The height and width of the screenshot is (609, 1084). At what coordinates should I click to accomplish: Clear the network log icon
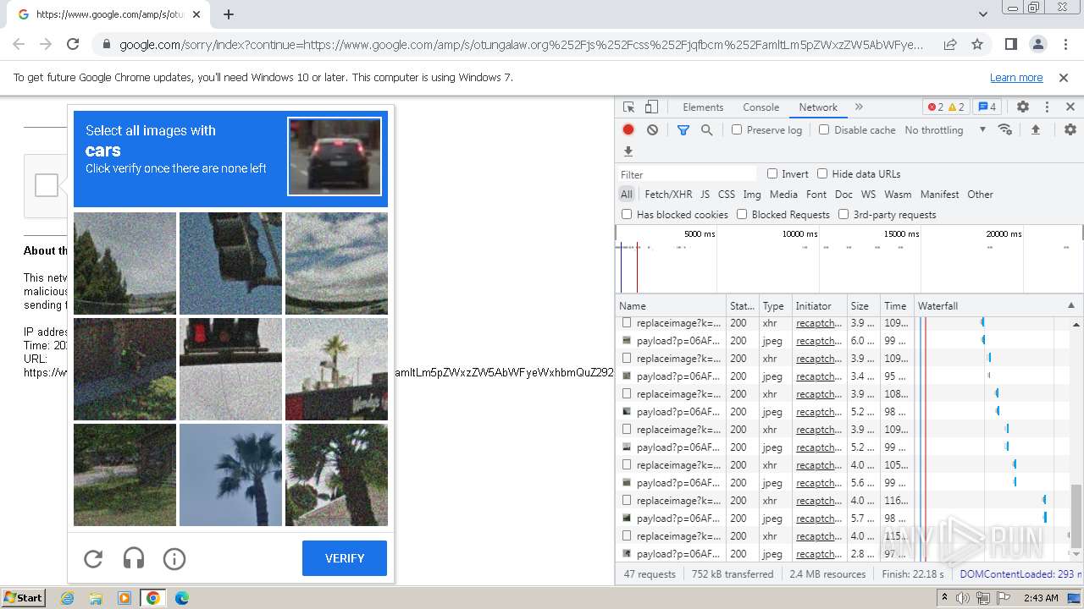click(652, 129)
